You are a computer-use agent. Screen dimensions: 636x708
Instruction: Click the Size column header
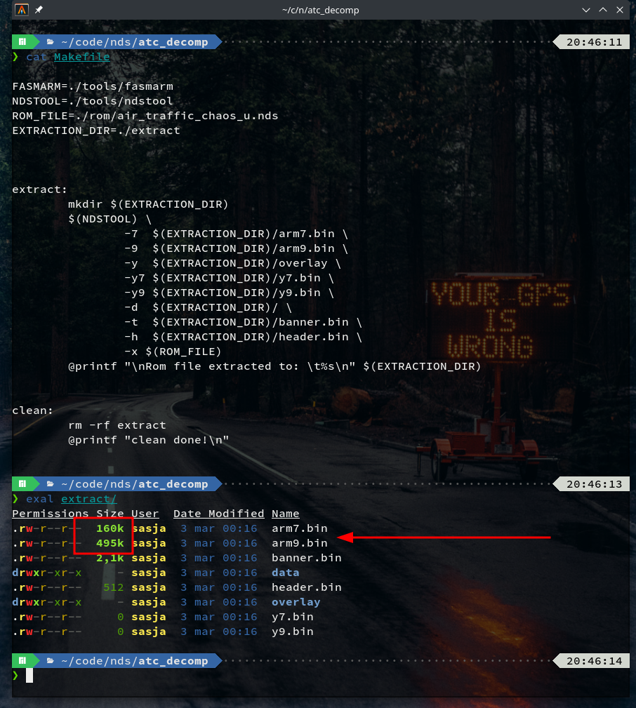tap(110, 514)
